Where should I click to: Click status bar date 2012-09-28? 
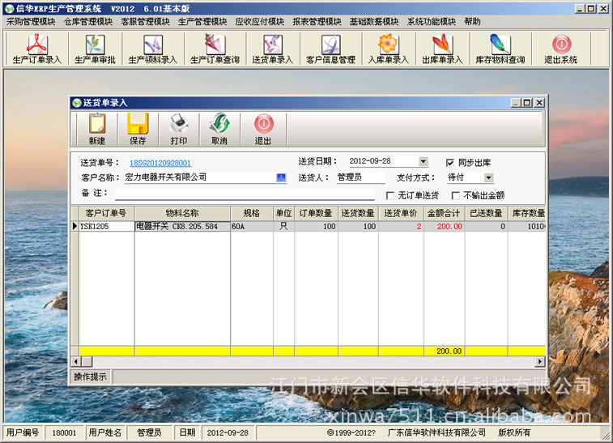228,432
